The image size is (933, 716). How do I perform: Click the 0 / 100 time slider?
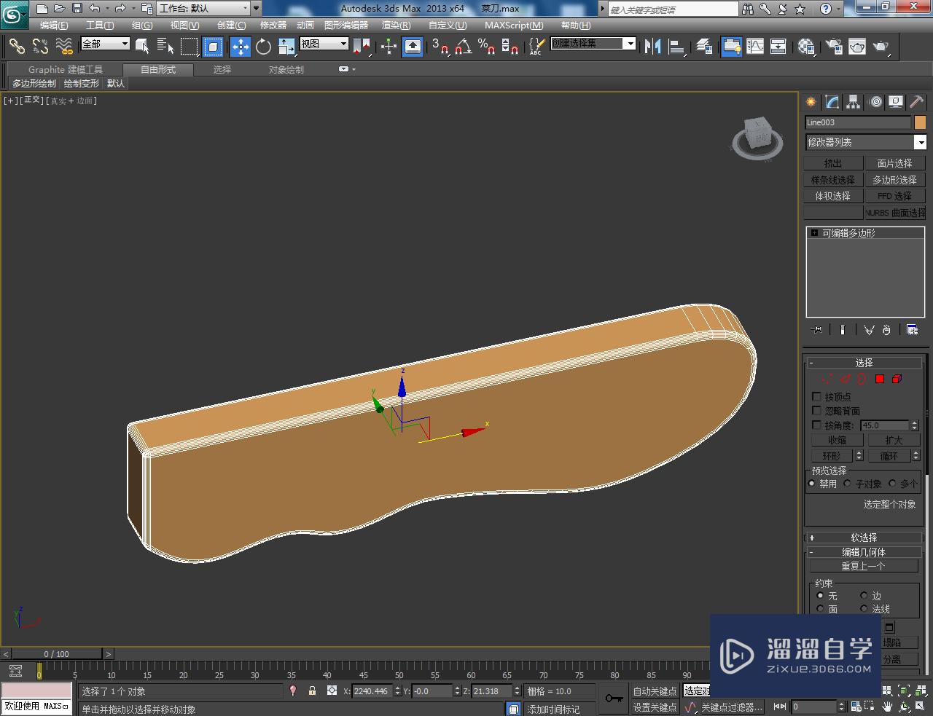point(57,654)
